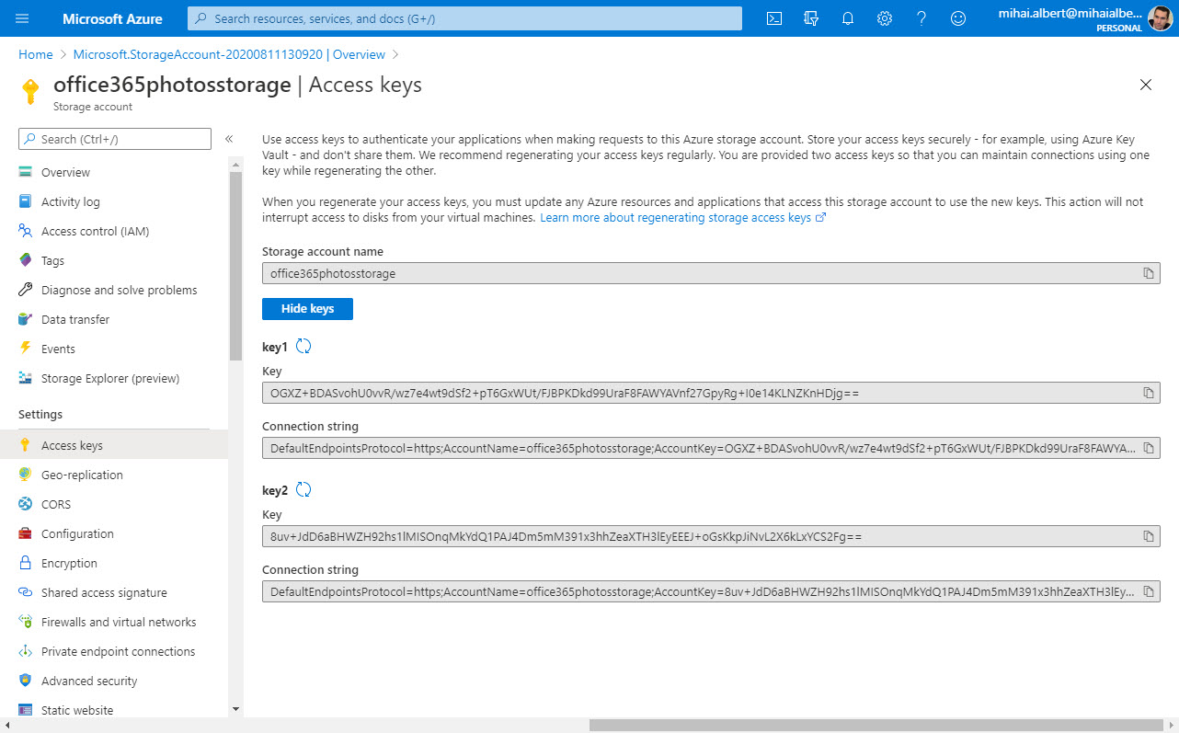Click the bottom horizontal scrollbar thumb

(x=874, y=725)
